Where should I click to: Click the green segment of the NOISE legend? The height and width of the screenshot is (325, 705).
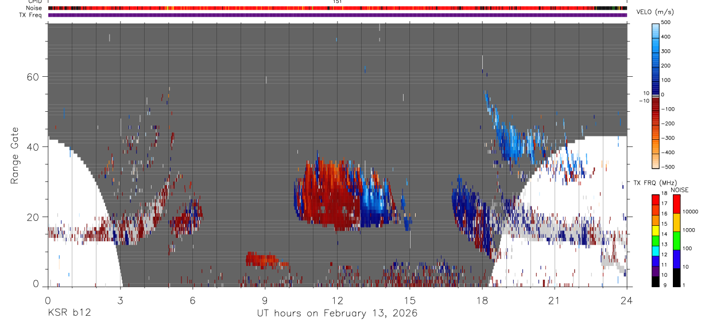[x=676, y=241]
